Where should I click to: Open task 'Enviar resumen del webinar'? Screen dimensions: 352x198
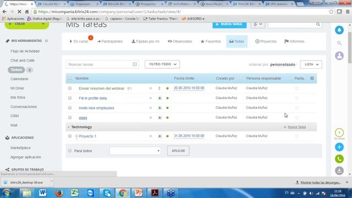(x=101, y=89)
